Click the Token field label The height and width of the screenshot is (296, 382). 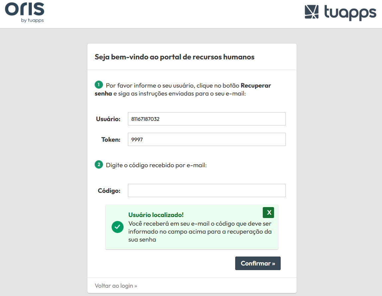[111, 139]
